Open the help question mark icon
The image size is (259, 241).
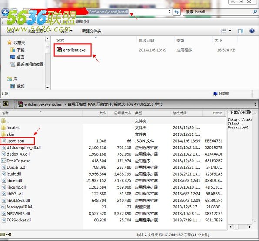point(252,31)
